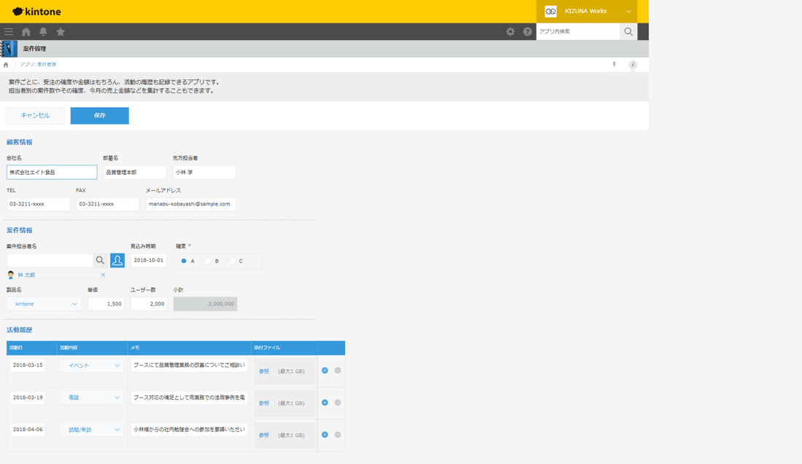
Task: Go to the kintone portal home icon
Action: (x=26, y=31)
